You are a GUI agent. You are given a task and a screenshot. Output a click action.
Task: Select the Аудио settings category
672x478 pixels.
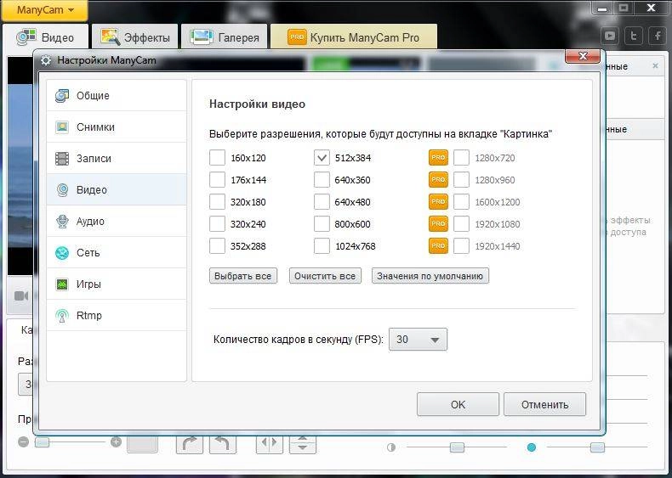click(x=117, y=222)
